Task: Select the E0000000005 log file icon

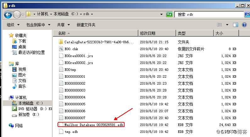Action: coord(61,104)
